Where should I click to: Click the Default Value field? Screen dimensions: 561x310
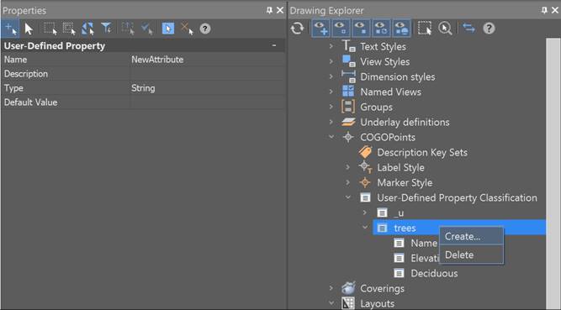[x=208, y=102]
